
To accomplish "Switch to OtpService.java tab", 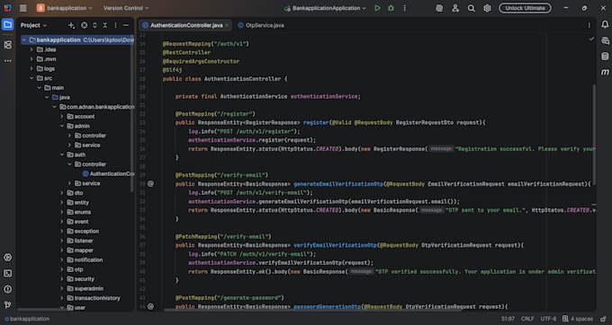I will tap(261, 25).
